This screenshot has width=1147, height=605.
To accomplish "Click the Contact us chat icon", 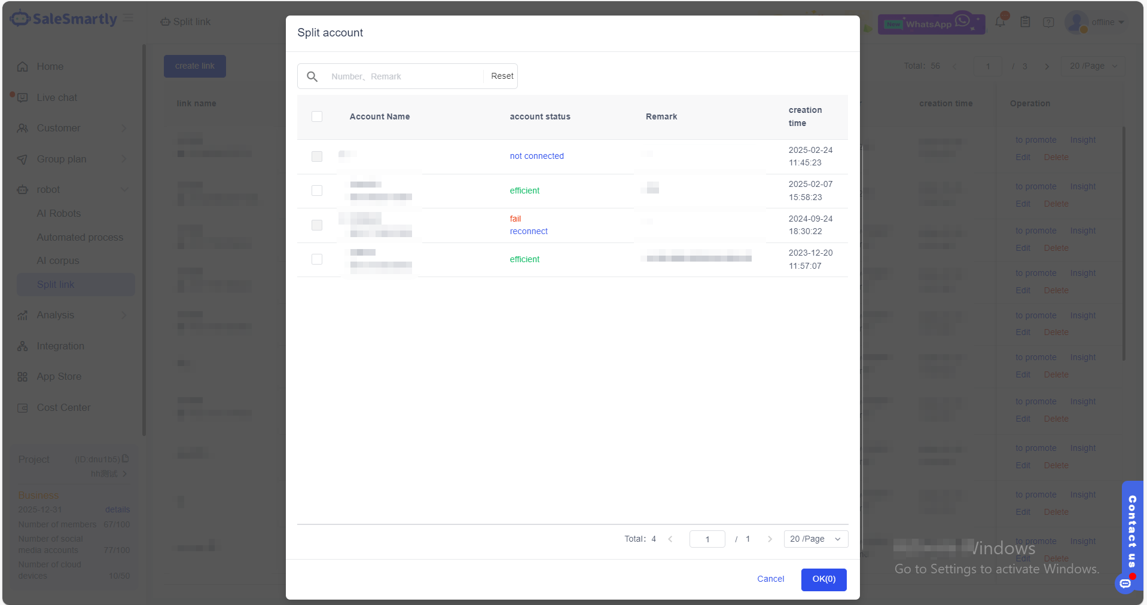I will click(1125, 583).
